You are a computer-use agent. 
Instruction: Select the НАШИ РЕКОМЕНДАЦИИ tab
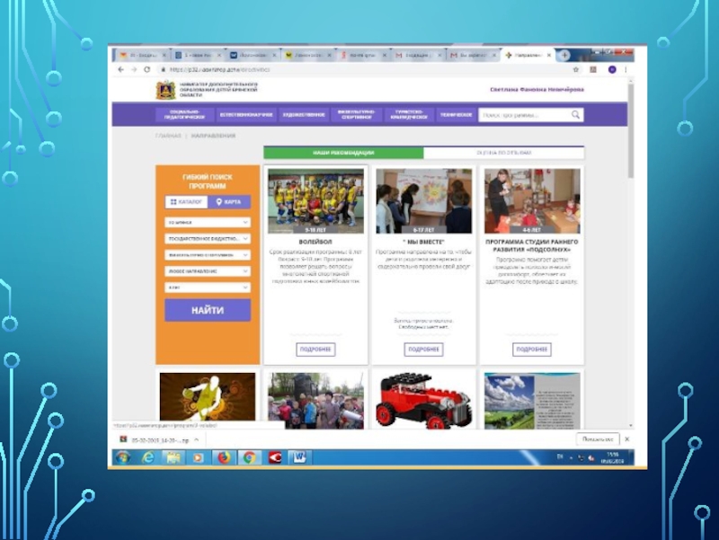pyautogui.click(x=343, y=153)
